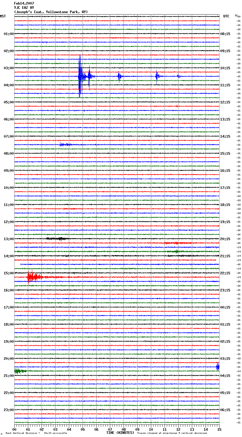Click the TIME (MINUTES) axis title

coord(120,433)
